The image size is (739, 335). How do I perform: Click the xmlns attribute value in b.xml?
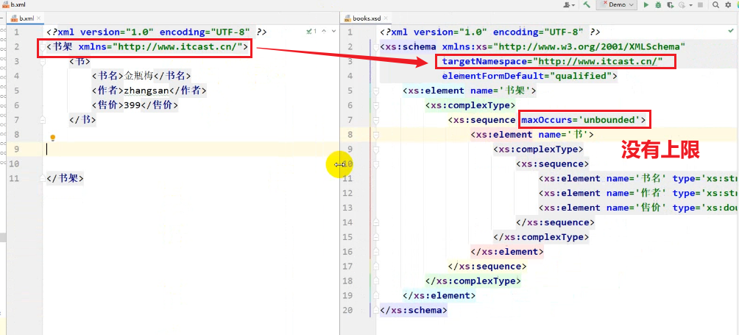177,46
